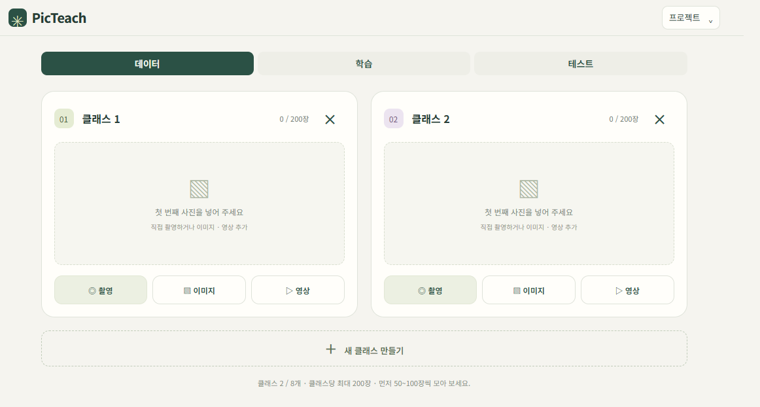Image resolution: width=760 pixels, height=407 pixels.
Task: Click '첫 번째 사진을 넣어 주세요' in 클래스 2
Action: pyautogui.click(x=529, y=213)
